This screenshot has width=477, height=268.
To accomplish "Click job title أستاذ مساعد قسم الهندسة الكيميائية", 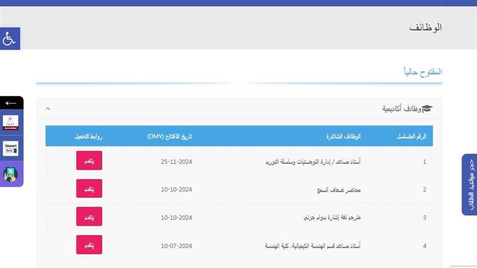I will (x=312, y=246).
